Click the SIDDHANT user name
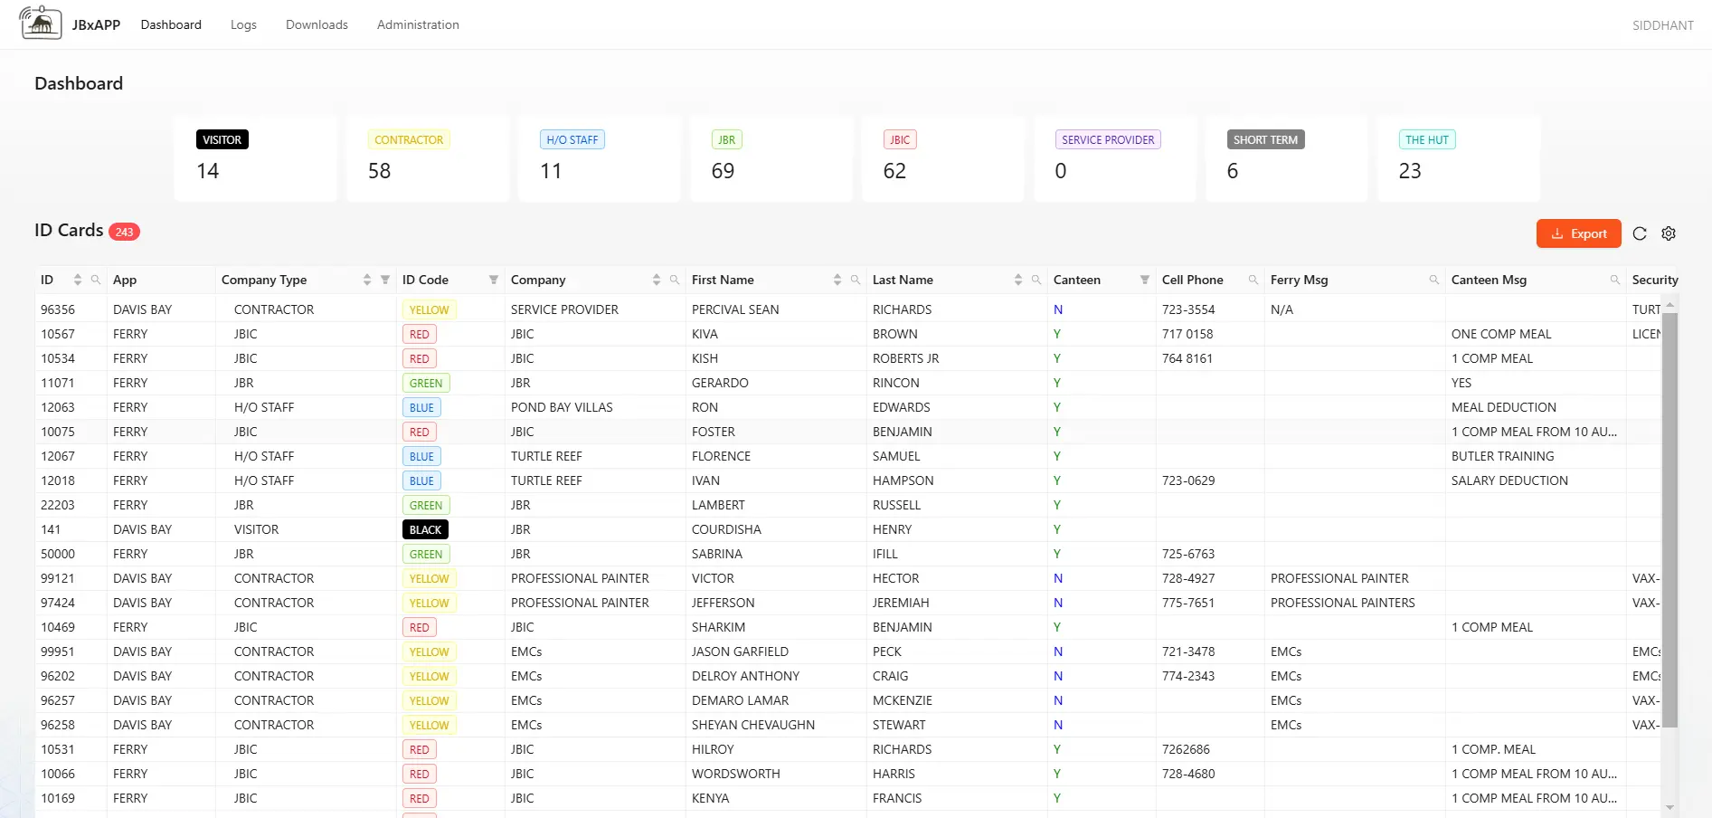 coord(1662,25)
